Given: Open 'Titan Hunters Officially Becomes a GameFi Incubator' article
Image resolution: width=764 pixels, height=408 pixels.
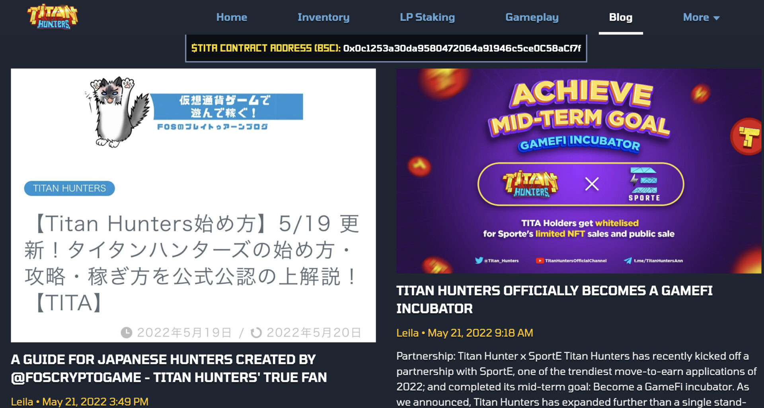Looking at the screenshot, I should (554, 300).
